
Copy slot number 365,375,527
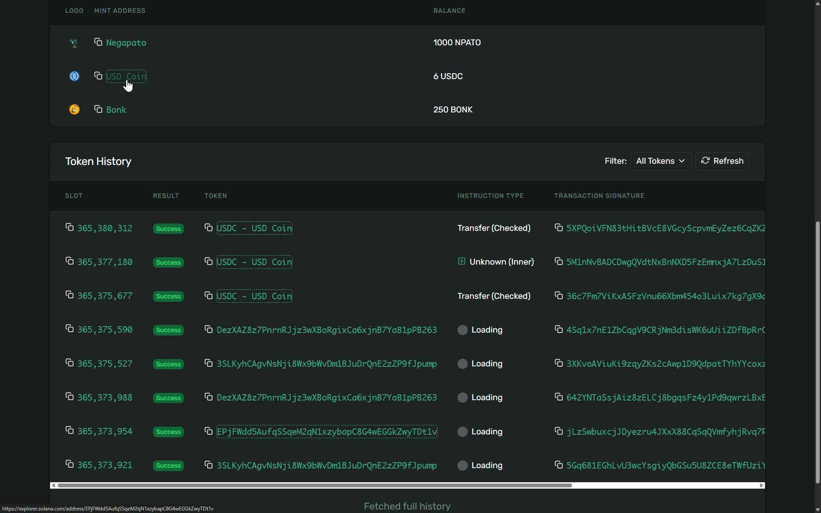[69, 363]
